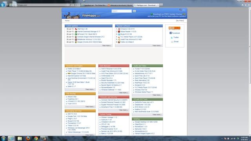
Task: Open the uTorrent link in File Sharing
Action: point(76,101)
